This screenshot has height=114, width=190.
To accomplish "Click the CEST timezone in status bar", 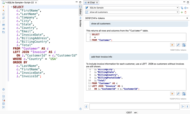I will [x=129, y=113].
